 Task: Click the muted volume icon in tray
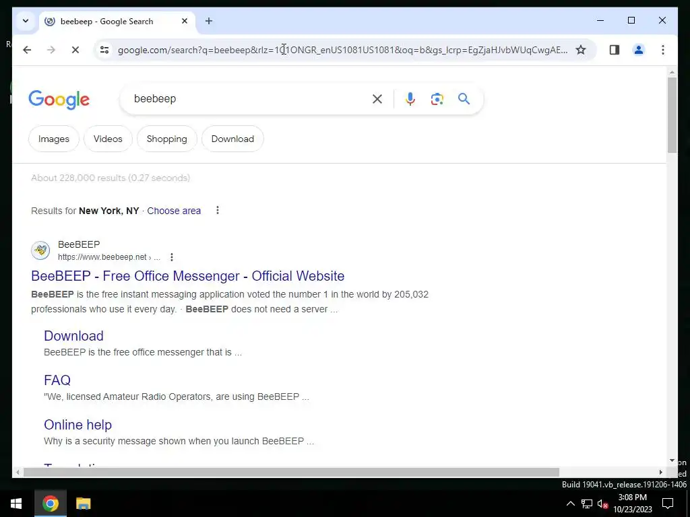point(602,504)
